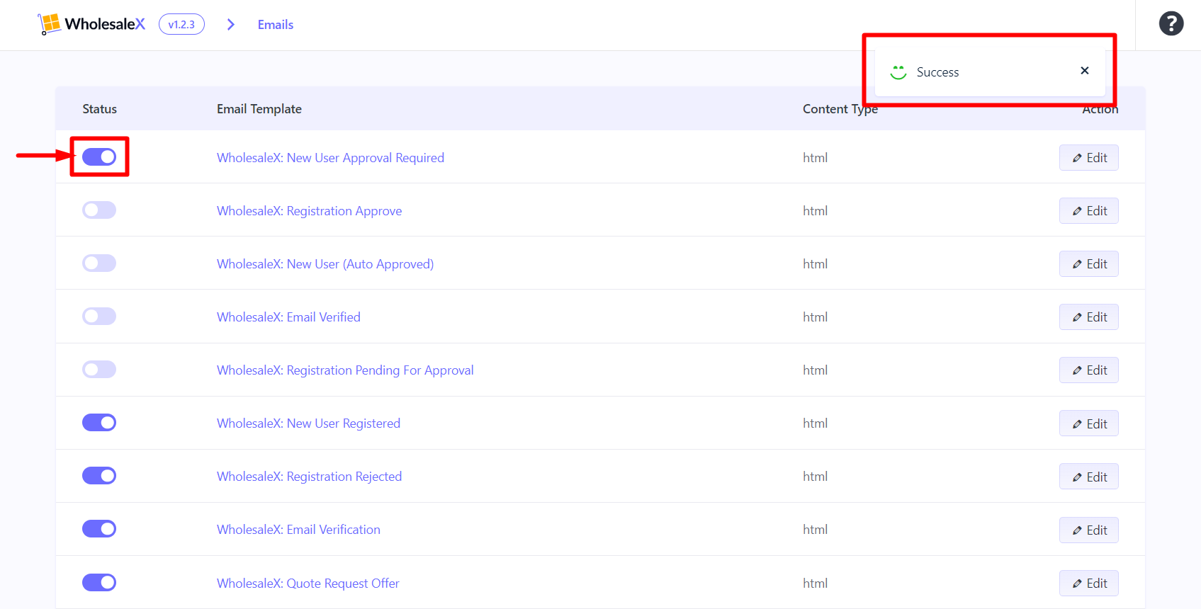Viewport: 1201px width, 609px height.
Task: Open New User (Auto Approved) template
Action: (x=325, y=264)
